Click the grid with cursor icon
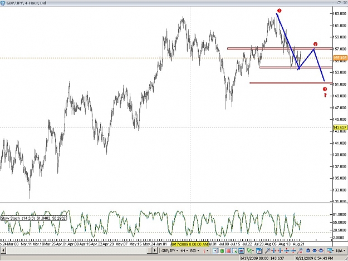 [x=234, y=250]
